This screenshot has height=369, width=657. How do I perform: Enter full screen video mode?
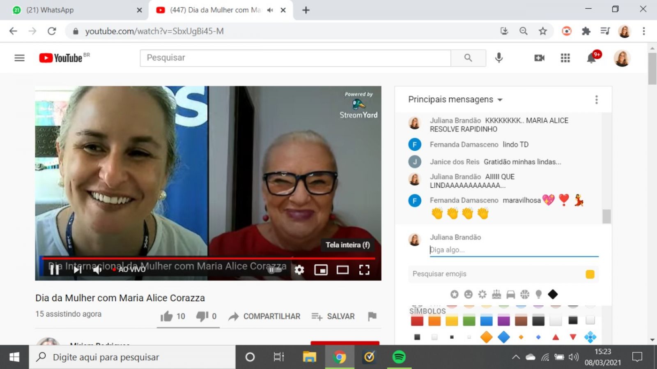coord(364,270)
